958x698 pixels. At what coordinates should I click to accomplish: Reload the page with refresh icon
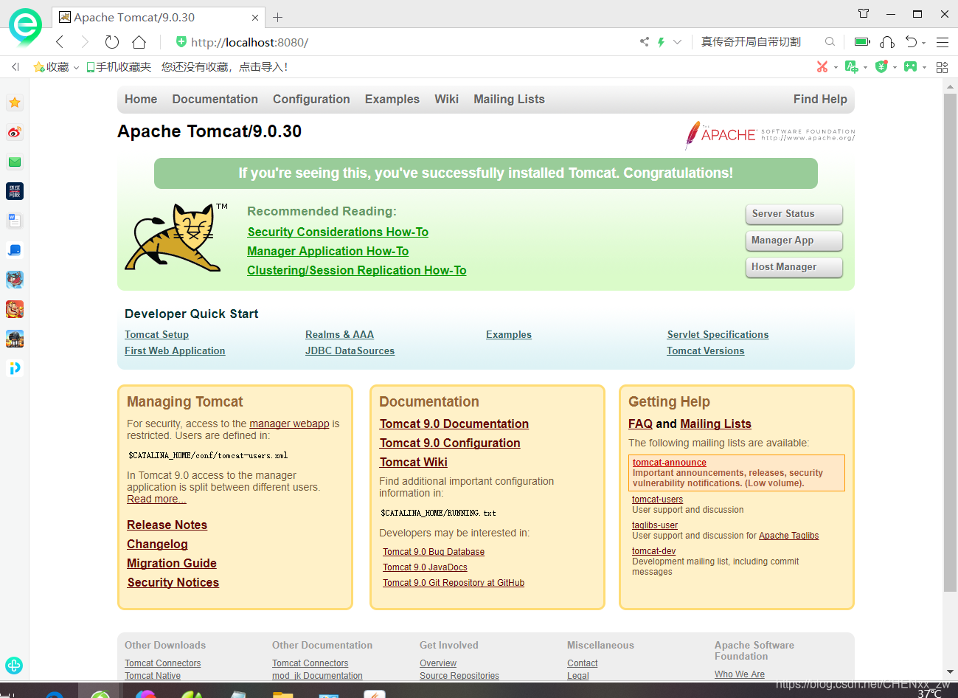pos(112,42)
